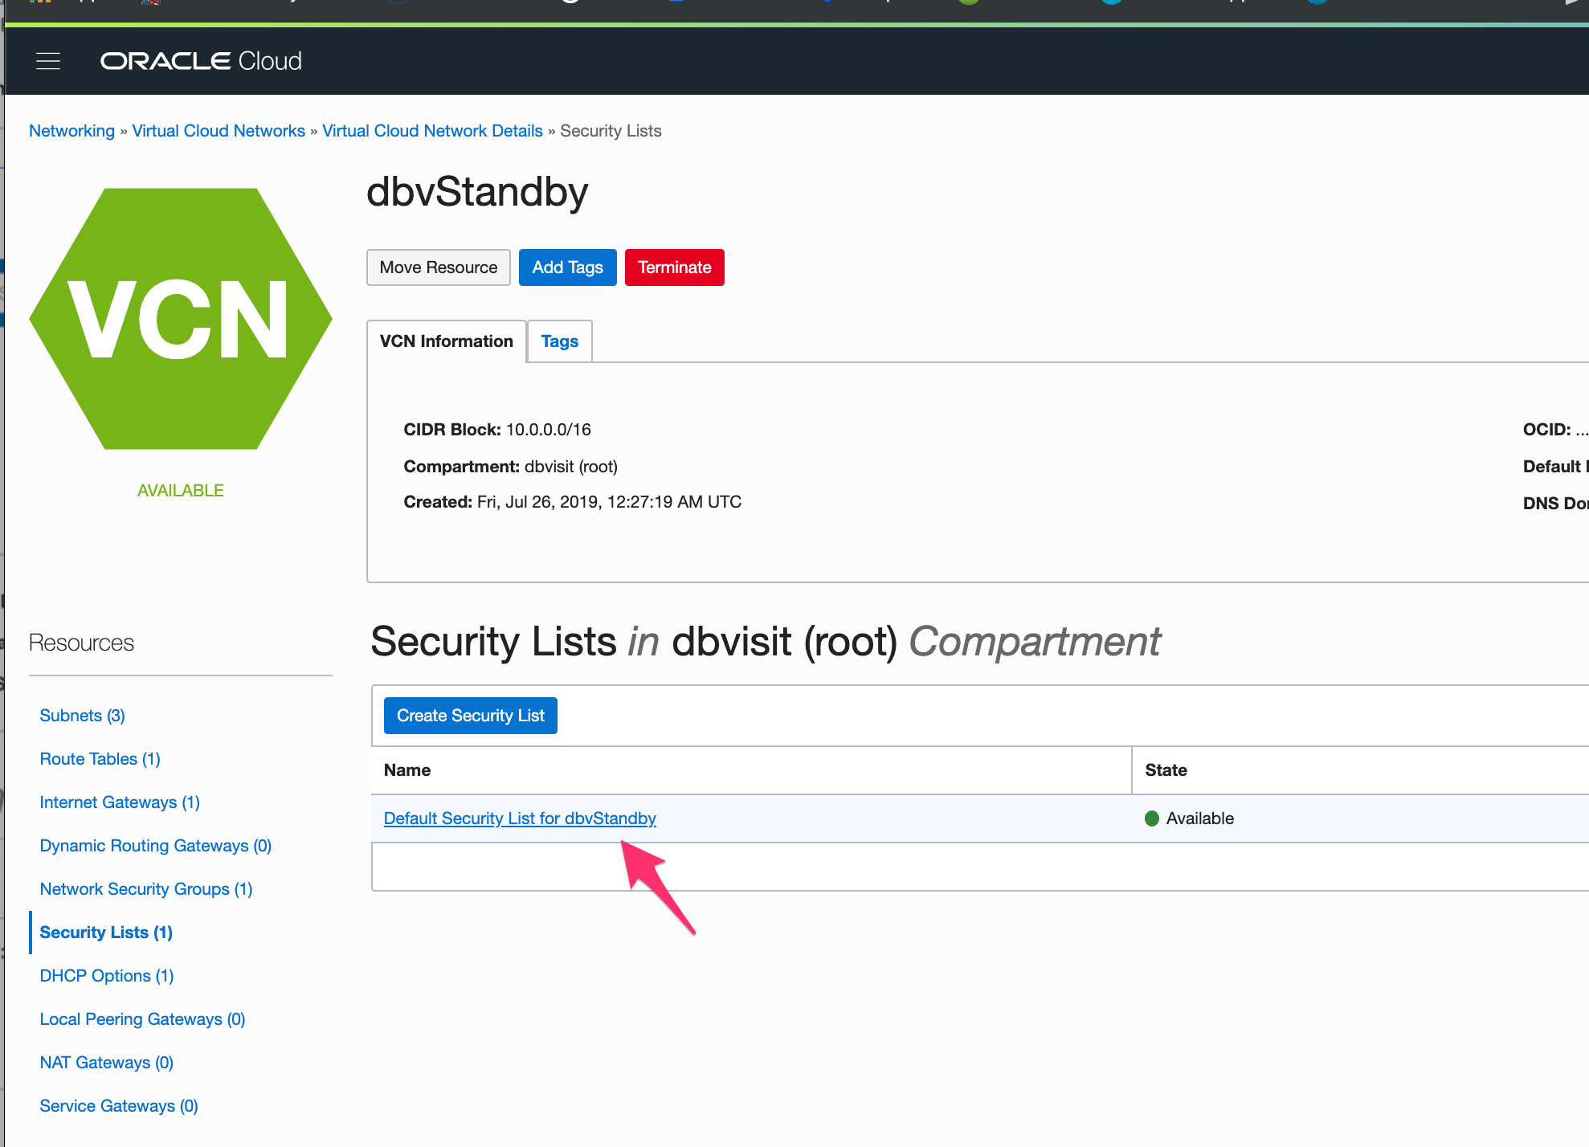Viewport: 1589px width, 1147px height.
Task: Open the hamburger navigation menu
Action: coord(48,61)
